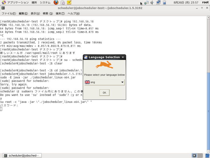Image resolution: width=210 pixels, height=158 pixels.
Task: Click the terminal scrollbar down arrow
Action: pyautogui.click(x=208, y=151)
